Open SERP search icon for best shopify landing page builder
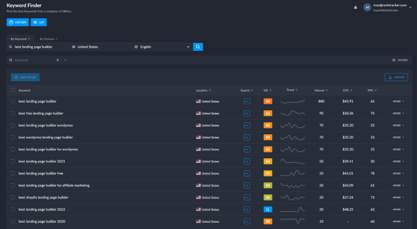This screenshot has width=417, height=229. (x=247, y=197)
